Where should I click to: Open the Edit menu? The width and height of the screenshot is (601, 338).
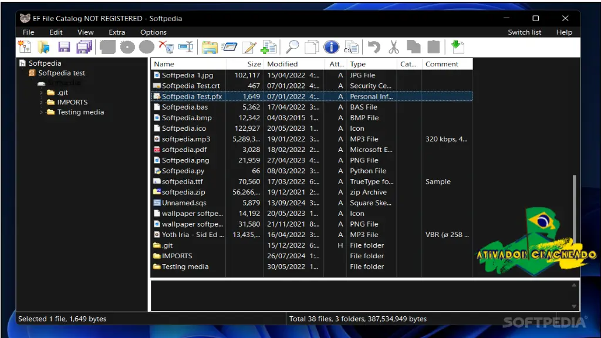pyautogui.click(x=56, y=32)
